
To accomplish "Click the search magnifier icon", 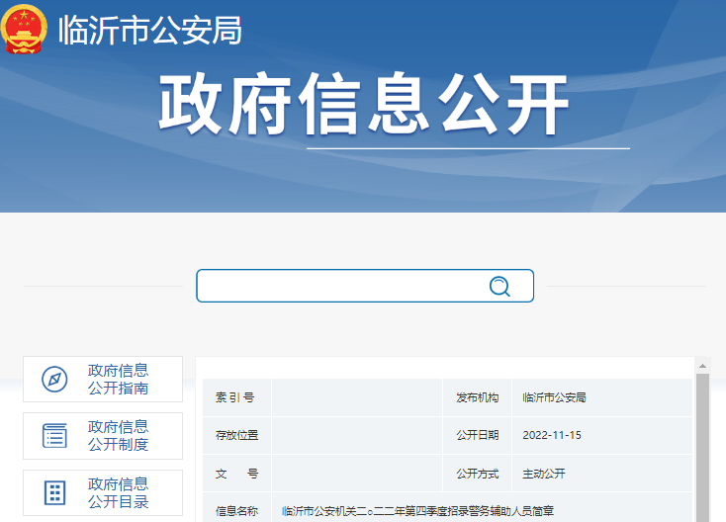I will click(499, 287).
